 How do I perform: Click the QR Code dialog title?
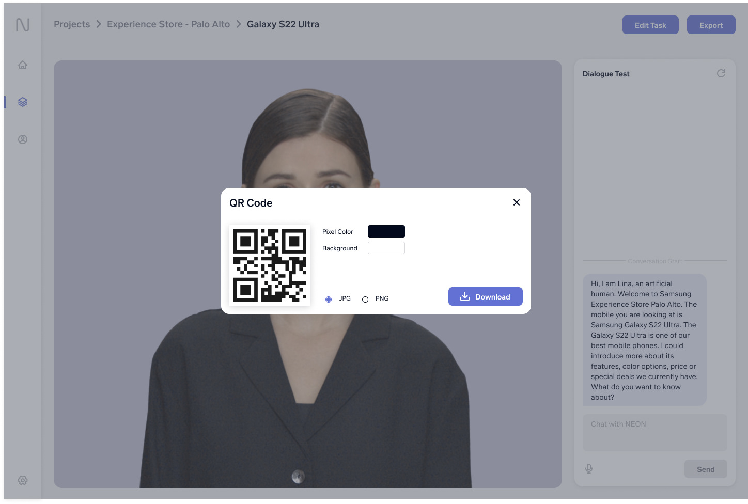pos(251,203)
